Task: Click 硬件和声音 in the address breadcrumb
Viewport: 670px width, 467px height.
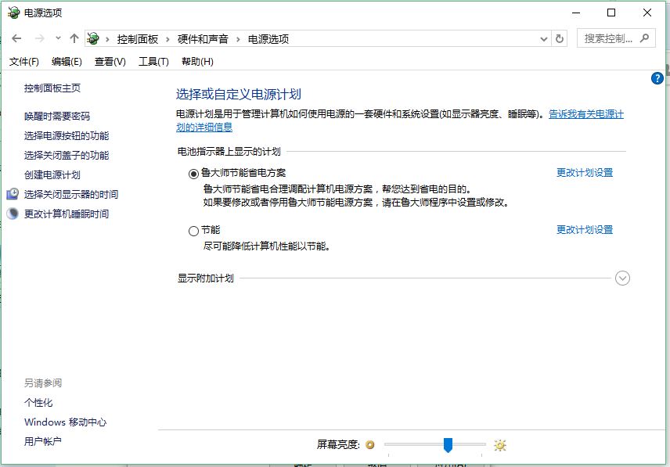Action: pos(203,39)
